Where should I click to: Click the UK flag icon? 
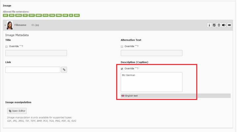click(x=123, y=96)
